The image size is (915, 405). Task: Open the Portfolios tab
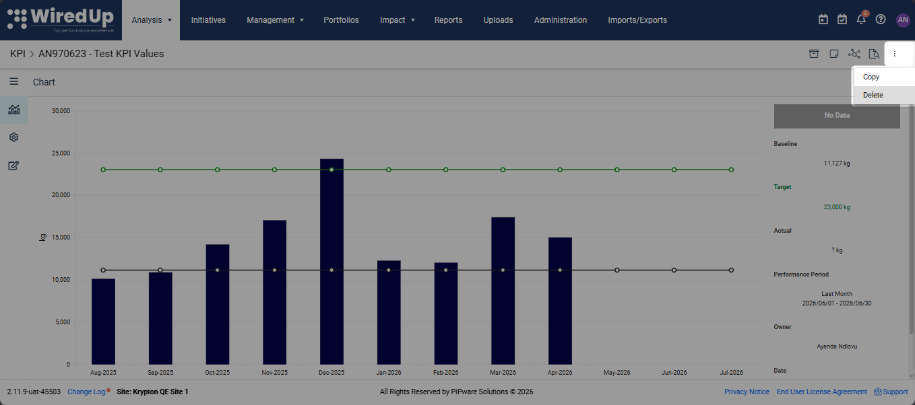[x=341, y=20]
